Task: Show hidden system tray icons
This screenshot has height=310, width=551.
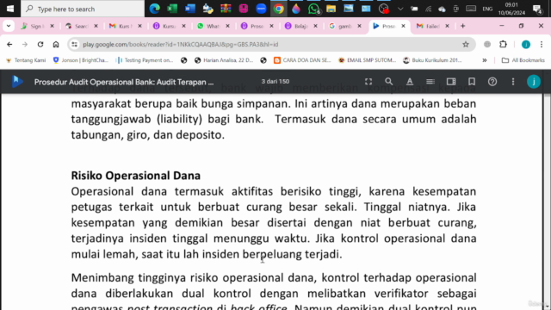Action: [x=400, y=9]
